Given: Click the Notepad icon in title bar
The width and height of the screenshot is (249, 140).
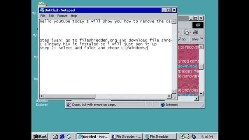Looking at the screenshot, I should (42, 10).
